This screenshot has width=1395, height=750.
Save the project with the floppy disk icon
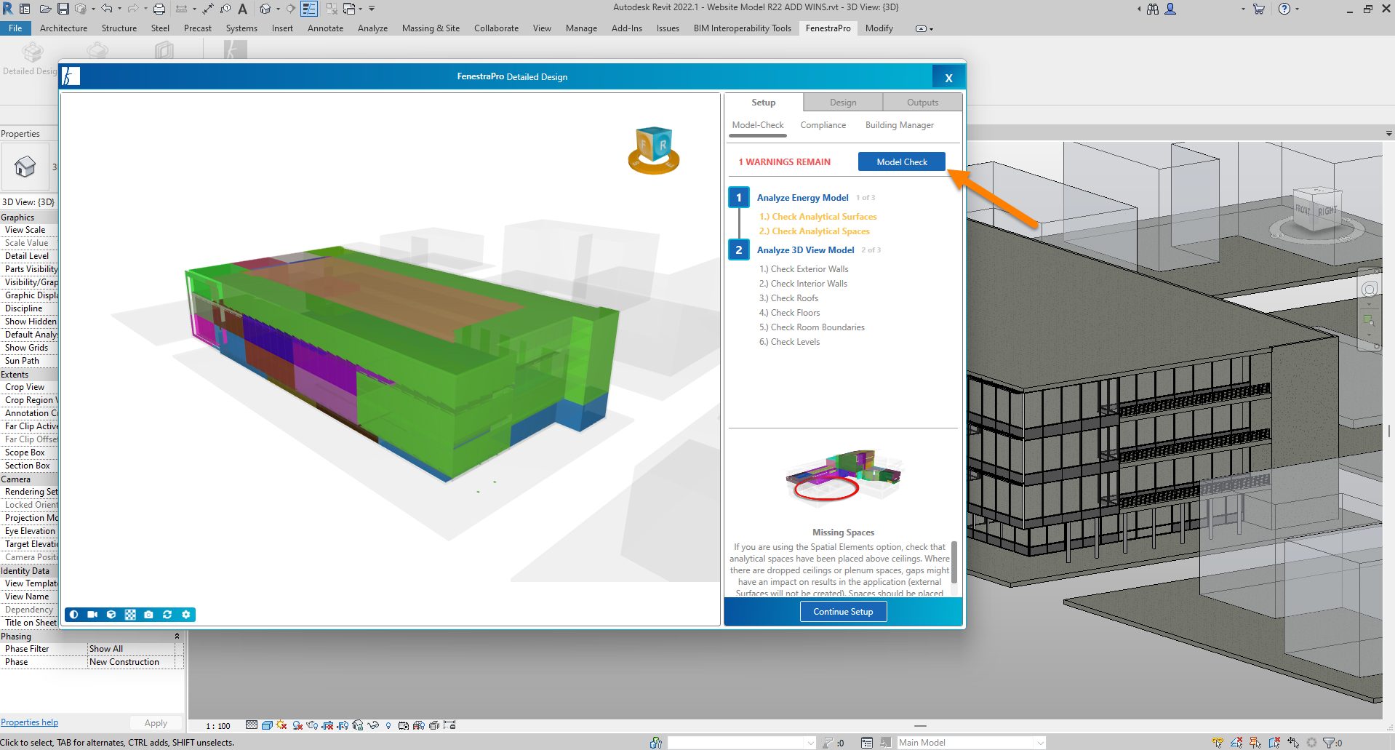[x=63, y=9]
